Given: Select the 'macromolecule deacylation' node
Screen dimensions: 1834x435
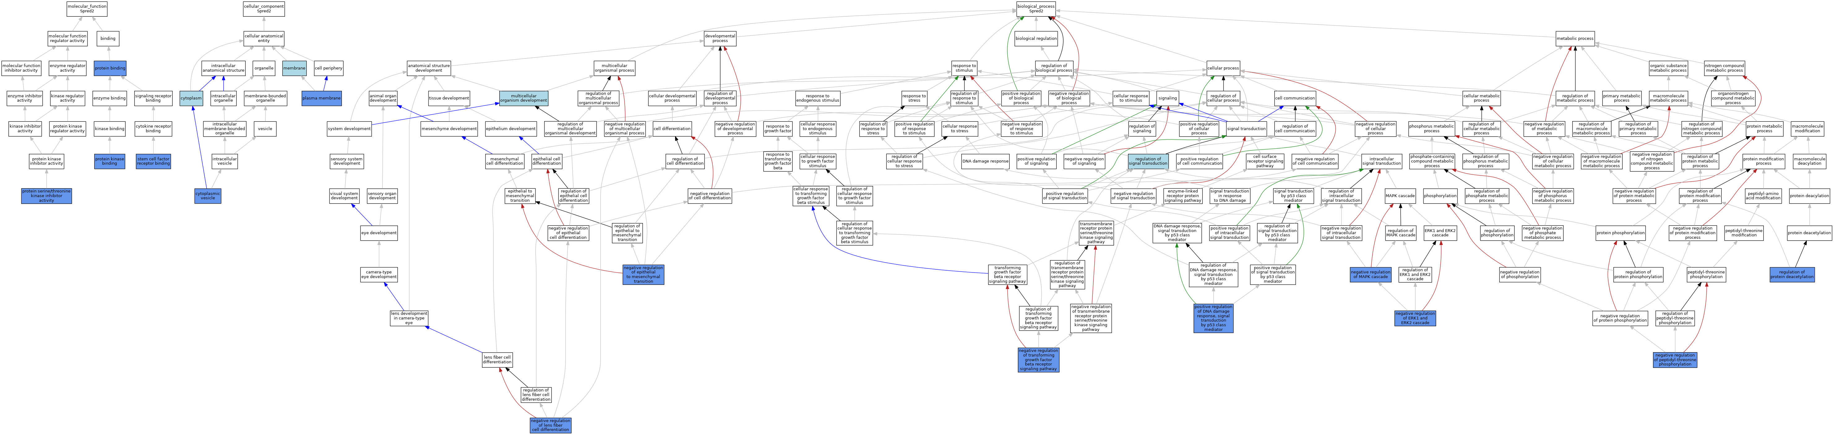Looking at the screenshot, I should click(1809, 161).
